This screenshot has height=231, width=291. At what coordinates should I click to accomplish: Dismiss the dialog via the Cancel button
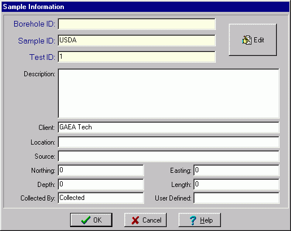click(145, 220)
